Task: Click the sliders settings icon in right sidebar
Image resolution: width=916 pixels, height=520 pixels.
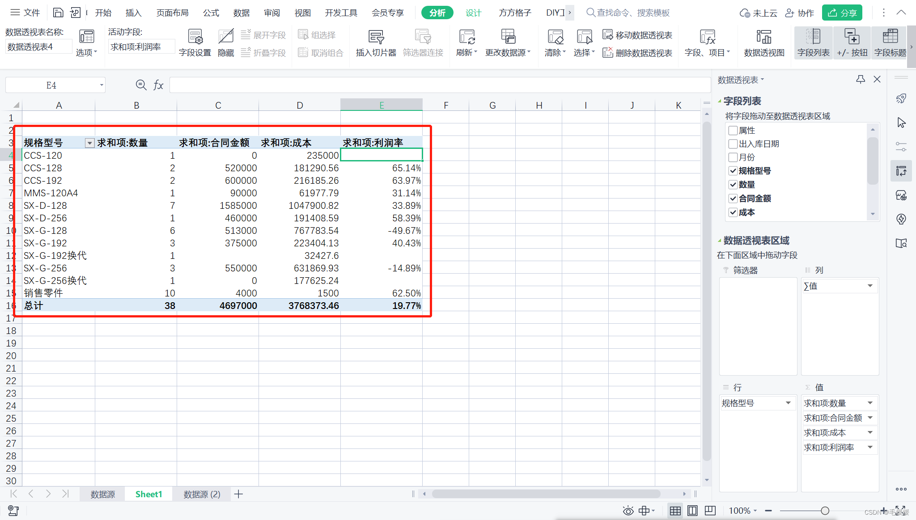Action: tap(901, 147)
